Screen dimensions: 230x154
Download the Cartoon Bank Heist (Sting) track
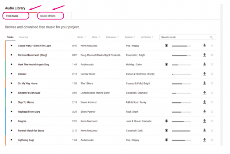point(205,55)
